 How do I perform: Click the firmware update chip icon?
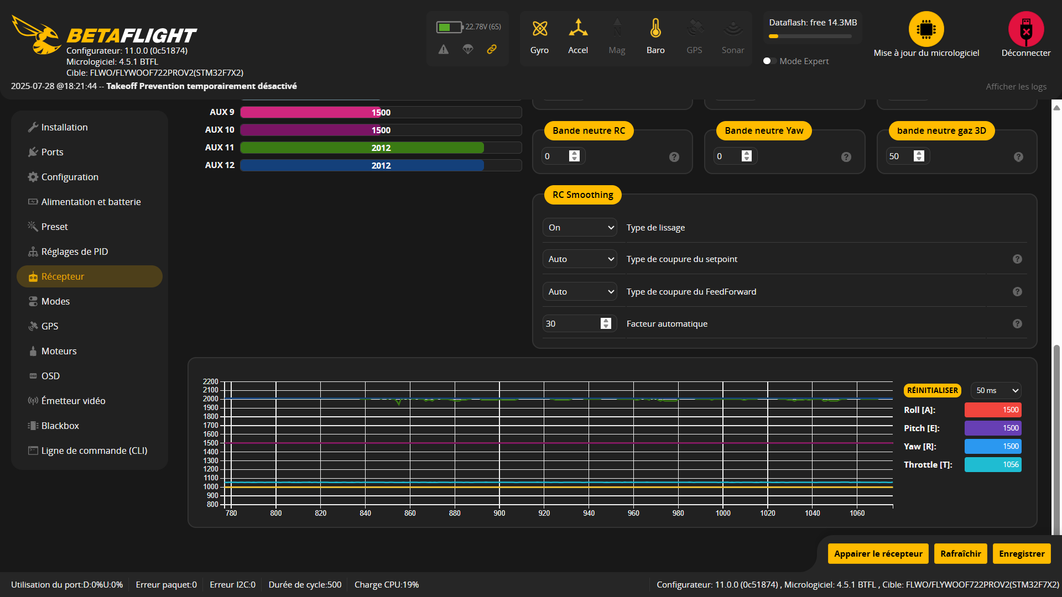(926, 29)
